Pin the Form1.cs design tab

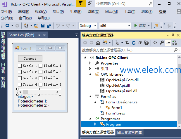click(39, 35)
